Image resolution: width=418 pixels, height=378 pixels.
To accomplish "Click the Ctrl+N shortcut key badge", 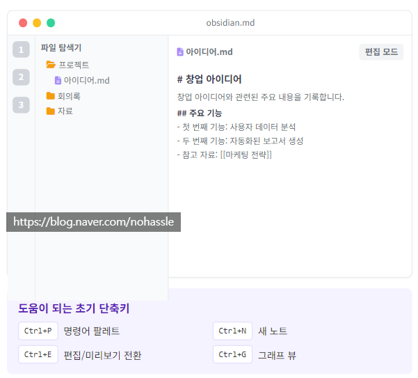I will pyautogui.click(x=232, y=331).
